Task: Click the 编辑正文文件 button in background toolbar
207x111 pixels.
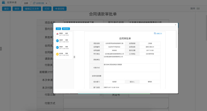Action: pyautogui.click(x=32, y=9)
